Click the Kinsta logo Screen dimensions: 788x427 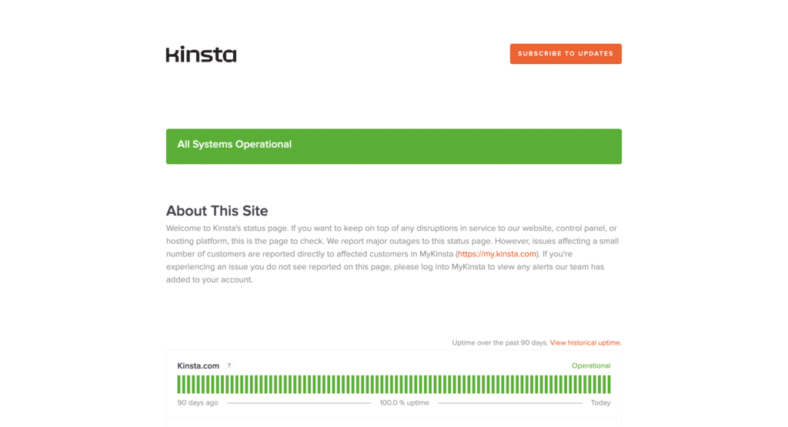click(x=201, y=55)
